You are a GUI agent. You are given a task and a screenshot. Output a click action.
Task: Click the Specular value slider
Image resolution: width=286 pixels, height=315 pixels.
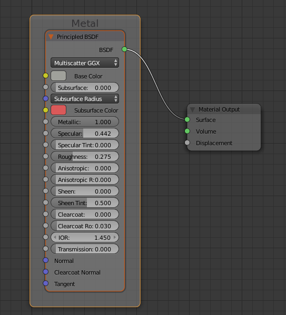click(85, 134)
